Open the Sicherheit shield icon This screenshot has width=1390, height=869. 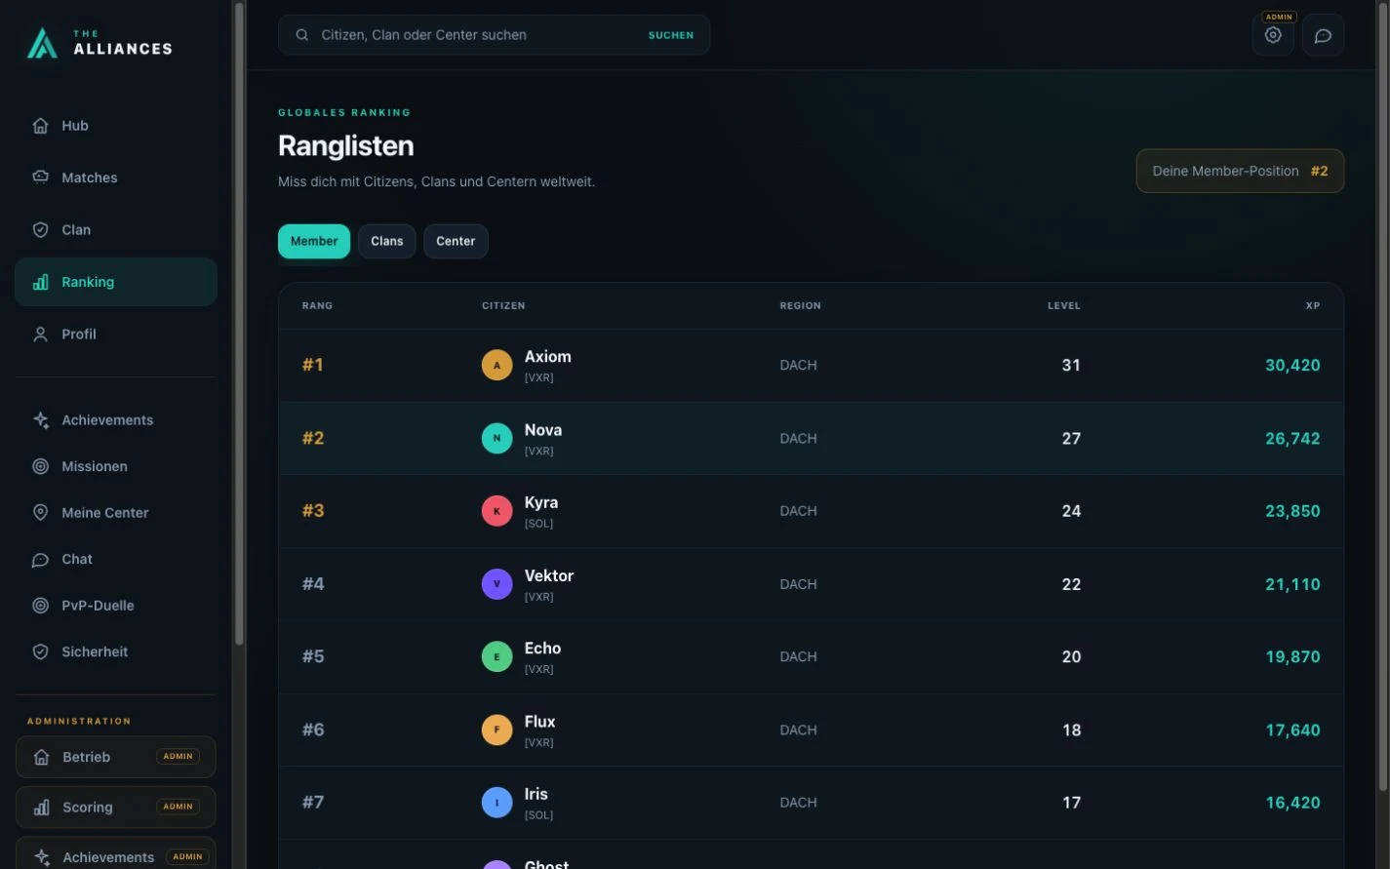41,652
